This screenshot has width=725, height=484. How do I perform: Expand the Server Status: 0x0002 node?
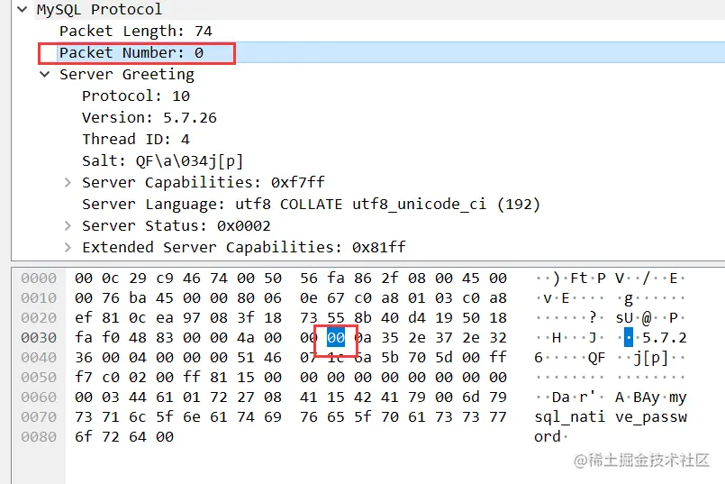[68, 226]
